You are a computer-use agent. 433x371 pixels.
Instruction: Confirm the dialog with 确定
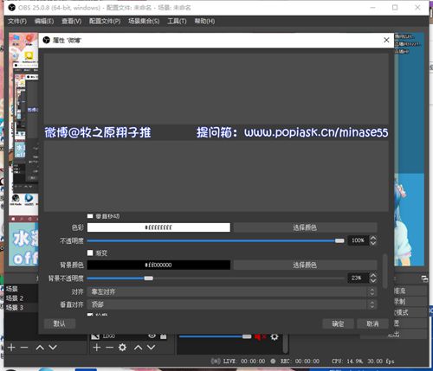[338, 323]
